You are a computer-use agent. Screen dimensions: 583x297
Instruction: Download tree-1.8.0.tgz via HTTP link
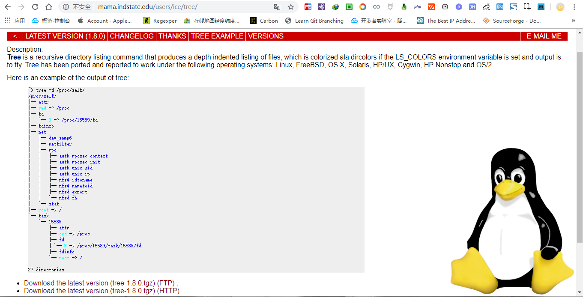coord(102,291)
